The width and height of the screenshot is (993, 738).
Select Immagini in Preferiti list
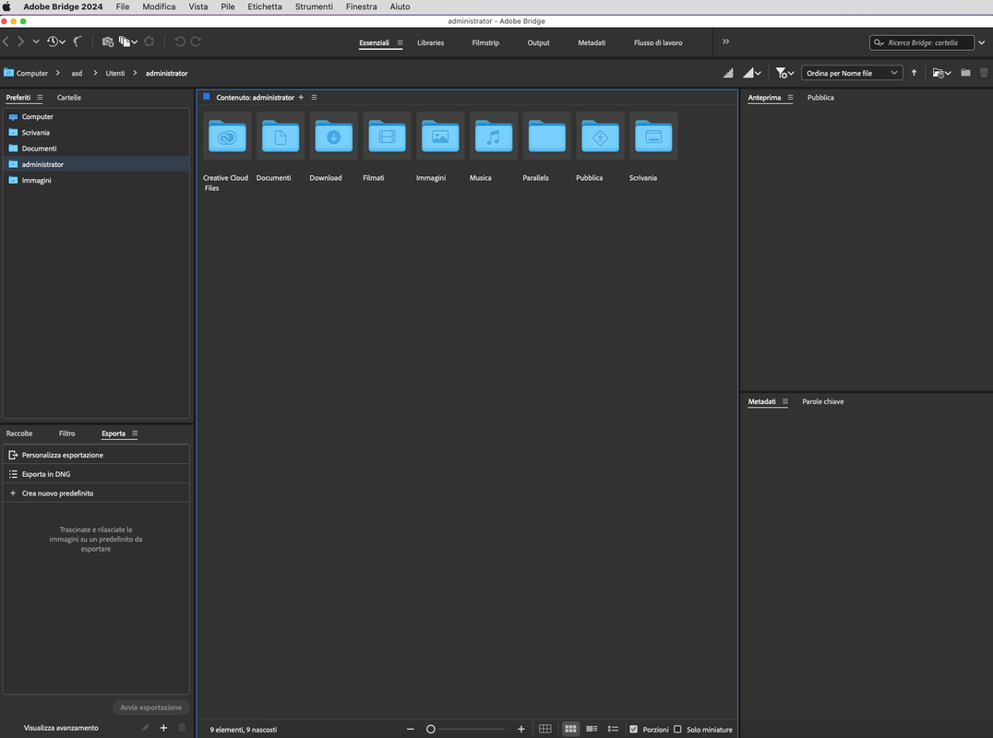point(96,181)
